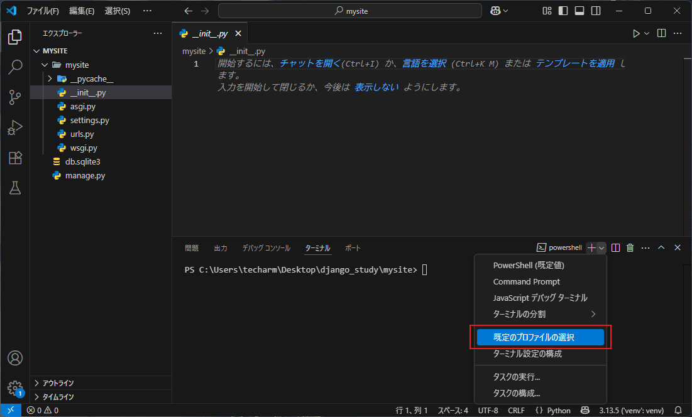Switch to the 出力 panel tab
Image resolution: width=692 pixels, height=417 pixels.
221,248
